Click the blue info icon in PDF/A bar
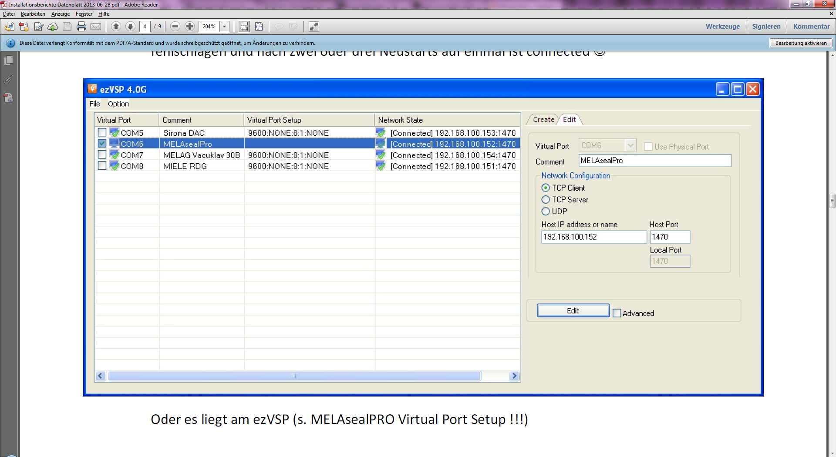 pyautogui.click(x=10, y=43)
